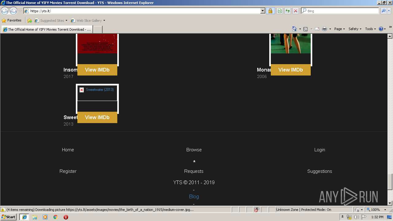Open Windows Explorer folder in taskbar
The width and height of the screenshot is (393, 221).
click(x=35, y=217)
